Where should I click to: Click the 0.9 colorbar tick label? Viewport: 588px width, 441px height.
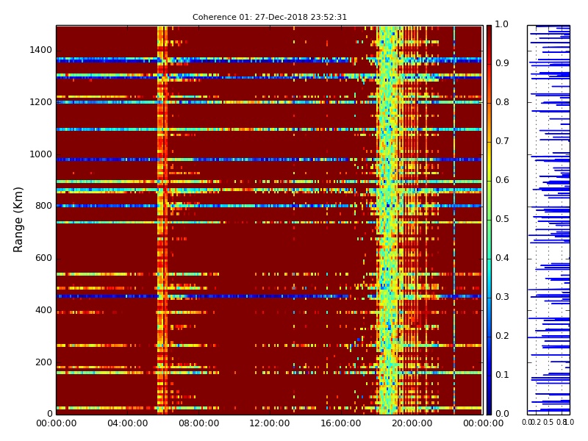click(502, 63)
